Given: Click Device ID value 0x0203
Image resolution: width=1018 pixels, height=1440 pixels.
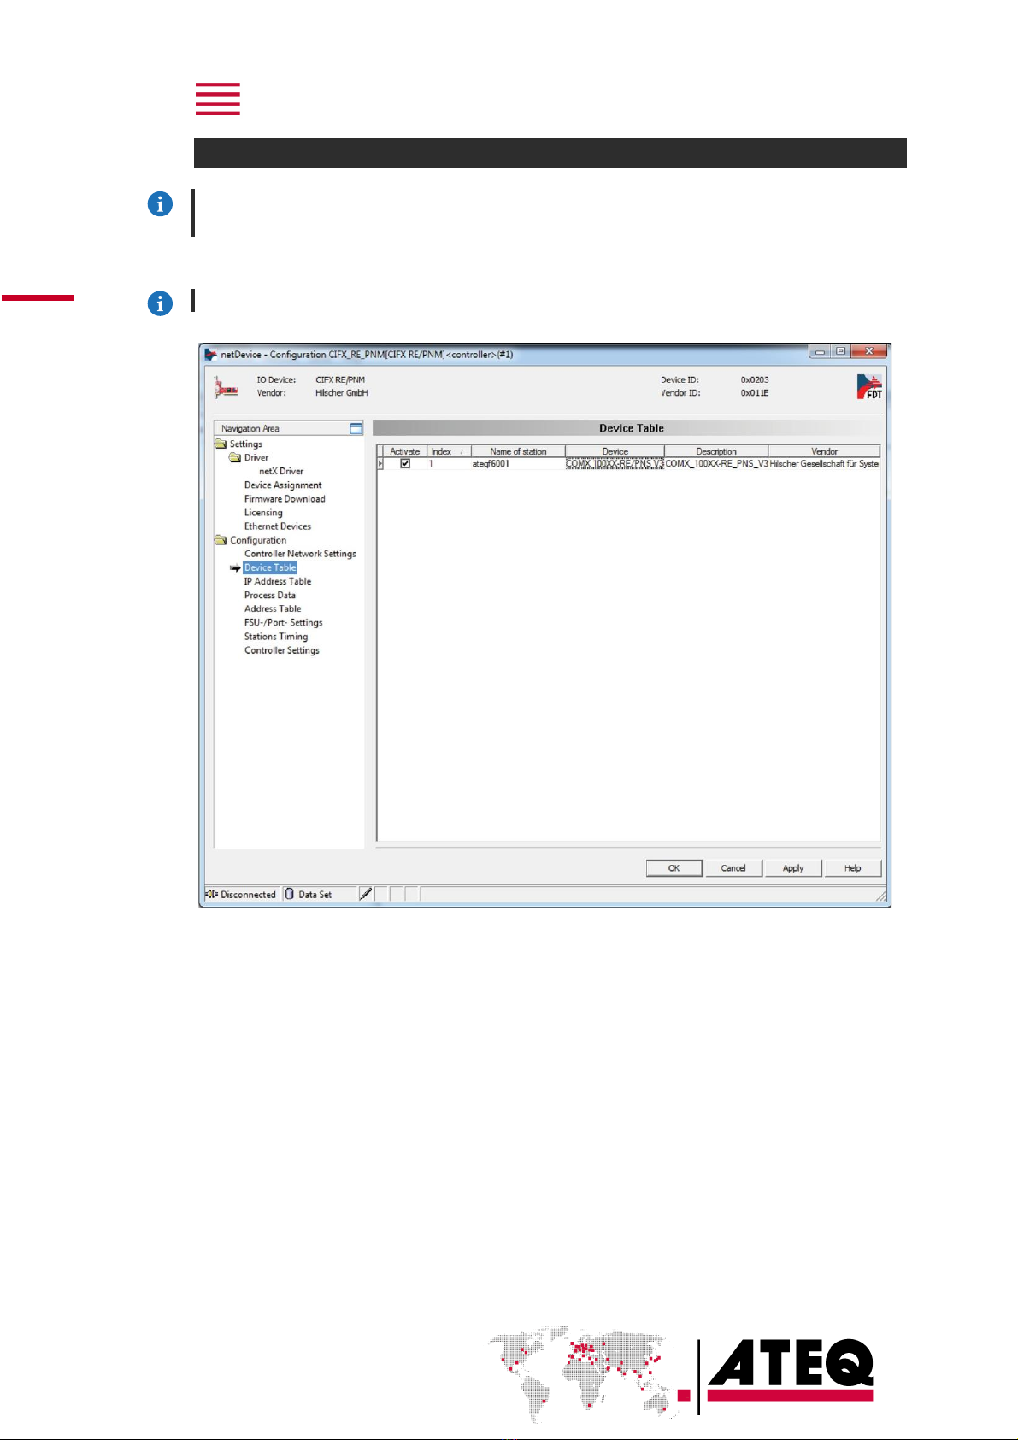Looking at the screenshot, I should pyautogui.click(x=755, y=379).
